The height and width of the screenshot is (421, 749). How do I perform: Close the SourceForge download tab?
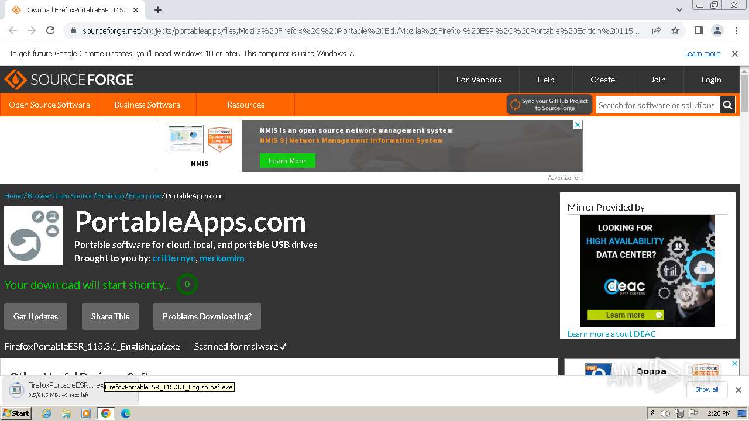pyautogui.click(x=136, y=10)
